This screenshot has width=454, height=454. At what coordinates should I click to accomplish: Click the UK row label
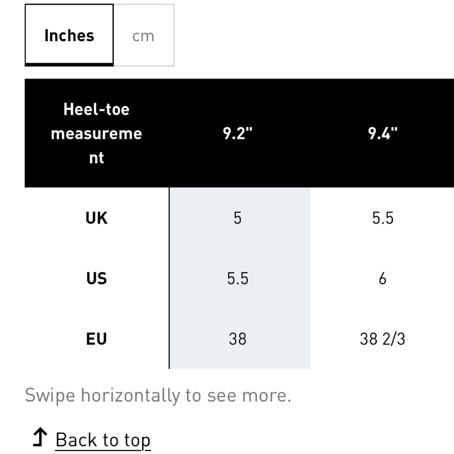coord(96,218)
